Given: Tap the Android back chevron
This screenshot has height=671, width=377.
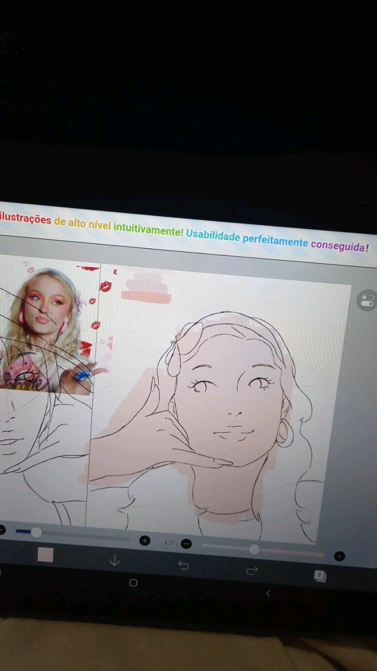Looking at the screenshot, I should coord(268,594).
